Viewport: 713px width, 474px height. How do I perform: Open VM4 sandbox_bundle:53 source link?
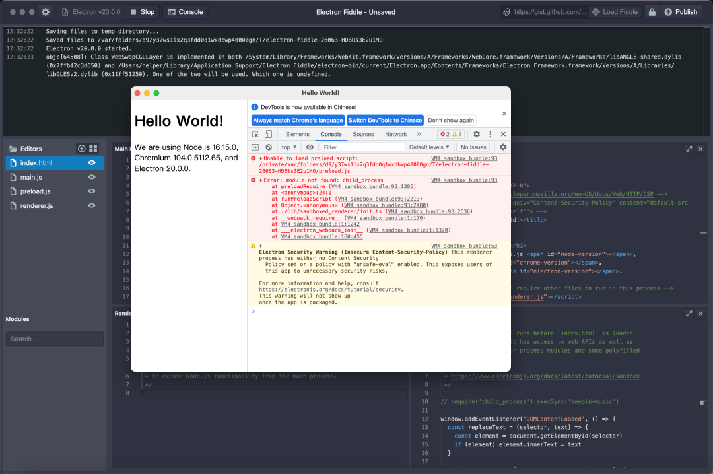click(x=464, y=246)
